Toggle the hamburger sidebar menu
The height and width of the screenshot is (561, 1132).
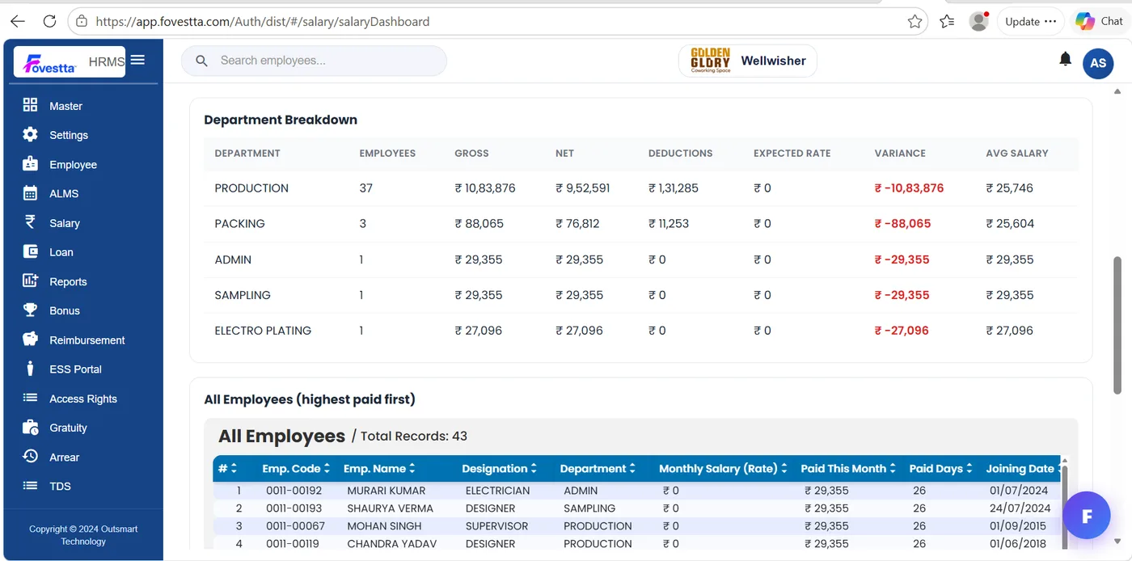tap(137, 60)
